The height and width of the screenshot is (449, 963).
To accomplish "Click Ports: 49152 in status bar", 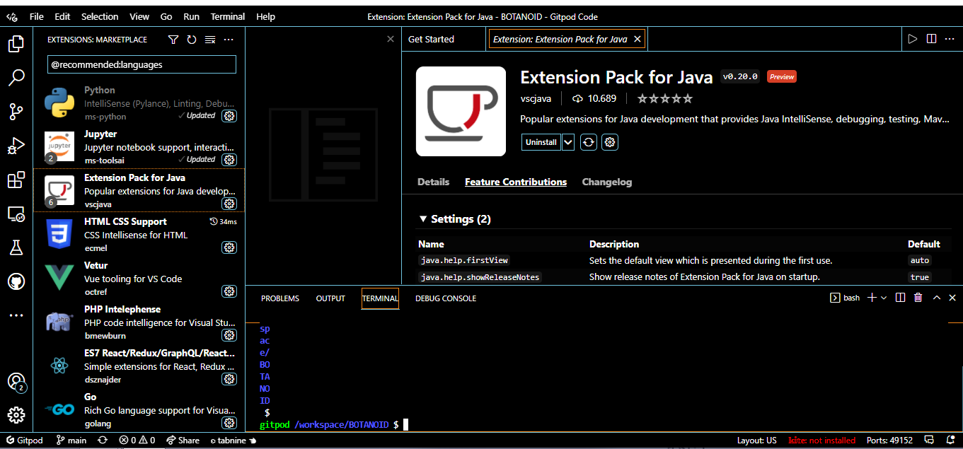I will pyautogui.click(x=889, y=440).
